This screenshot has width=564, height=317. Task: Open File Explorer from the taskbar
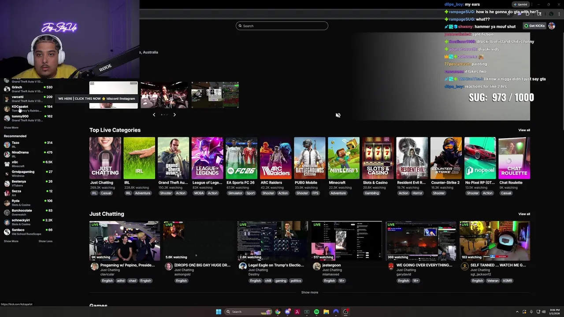click(326, 312)
